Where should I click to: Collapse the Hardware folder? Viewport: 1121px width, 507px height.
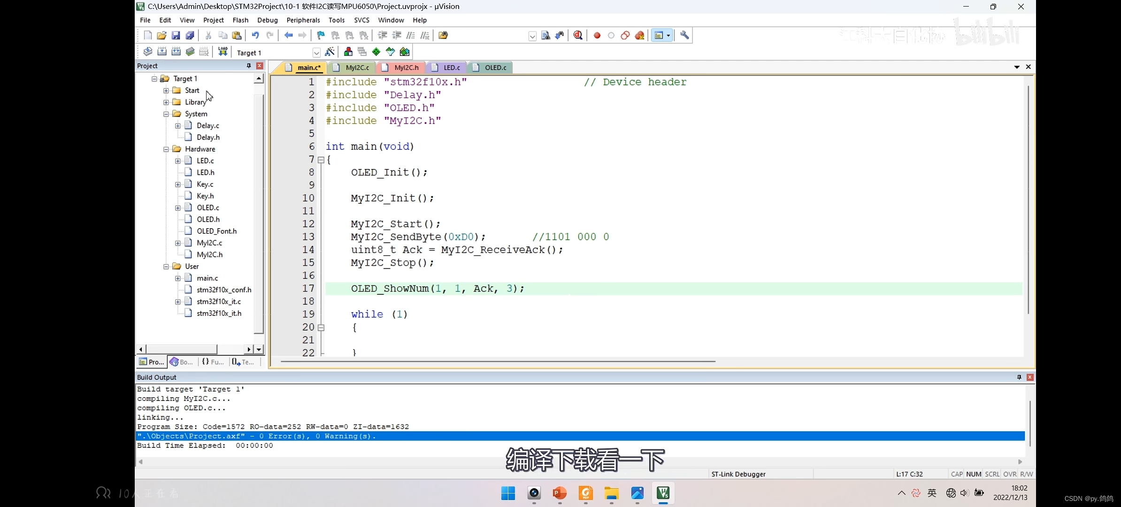pyautogui.click(x=166, y=149)
